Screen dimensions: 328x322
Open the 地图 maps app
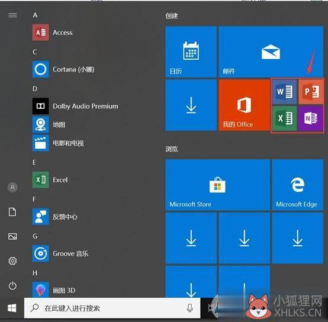(x=49, y=125)
